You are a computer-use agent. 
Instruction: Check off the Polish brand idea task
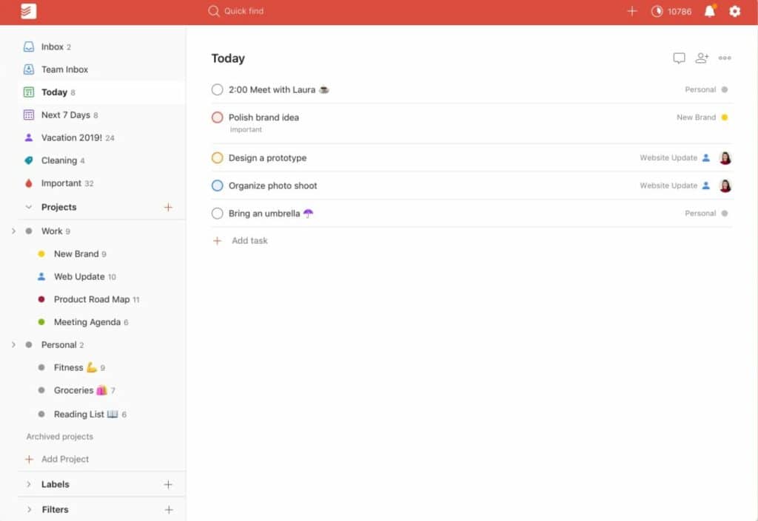[216, 117]
